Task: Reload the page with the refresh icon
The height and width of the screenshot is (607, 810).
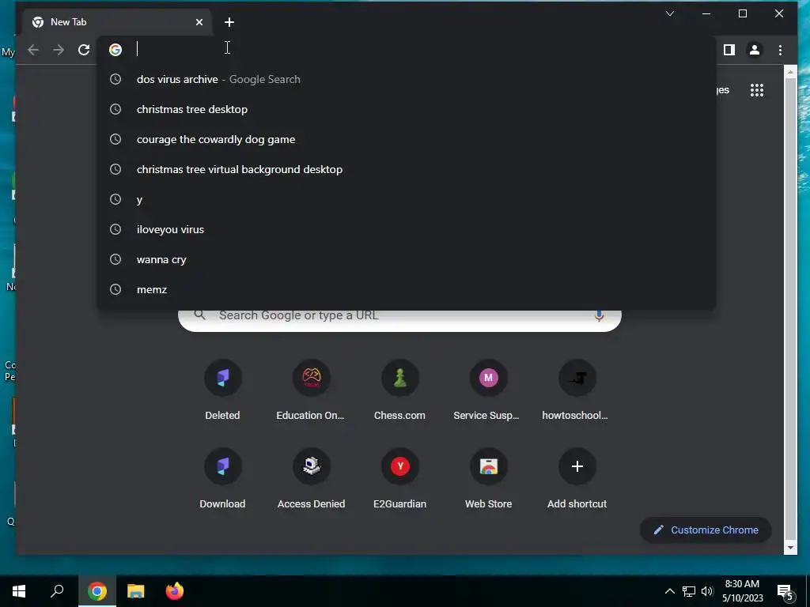Action: tap(84, 50)
